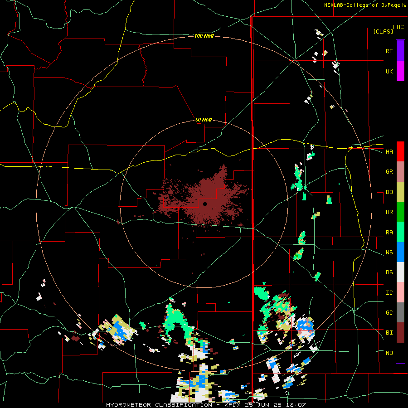The image size is (408, 408).
Task: Click the RA bright green legend swatch
Action: (400, 232)
